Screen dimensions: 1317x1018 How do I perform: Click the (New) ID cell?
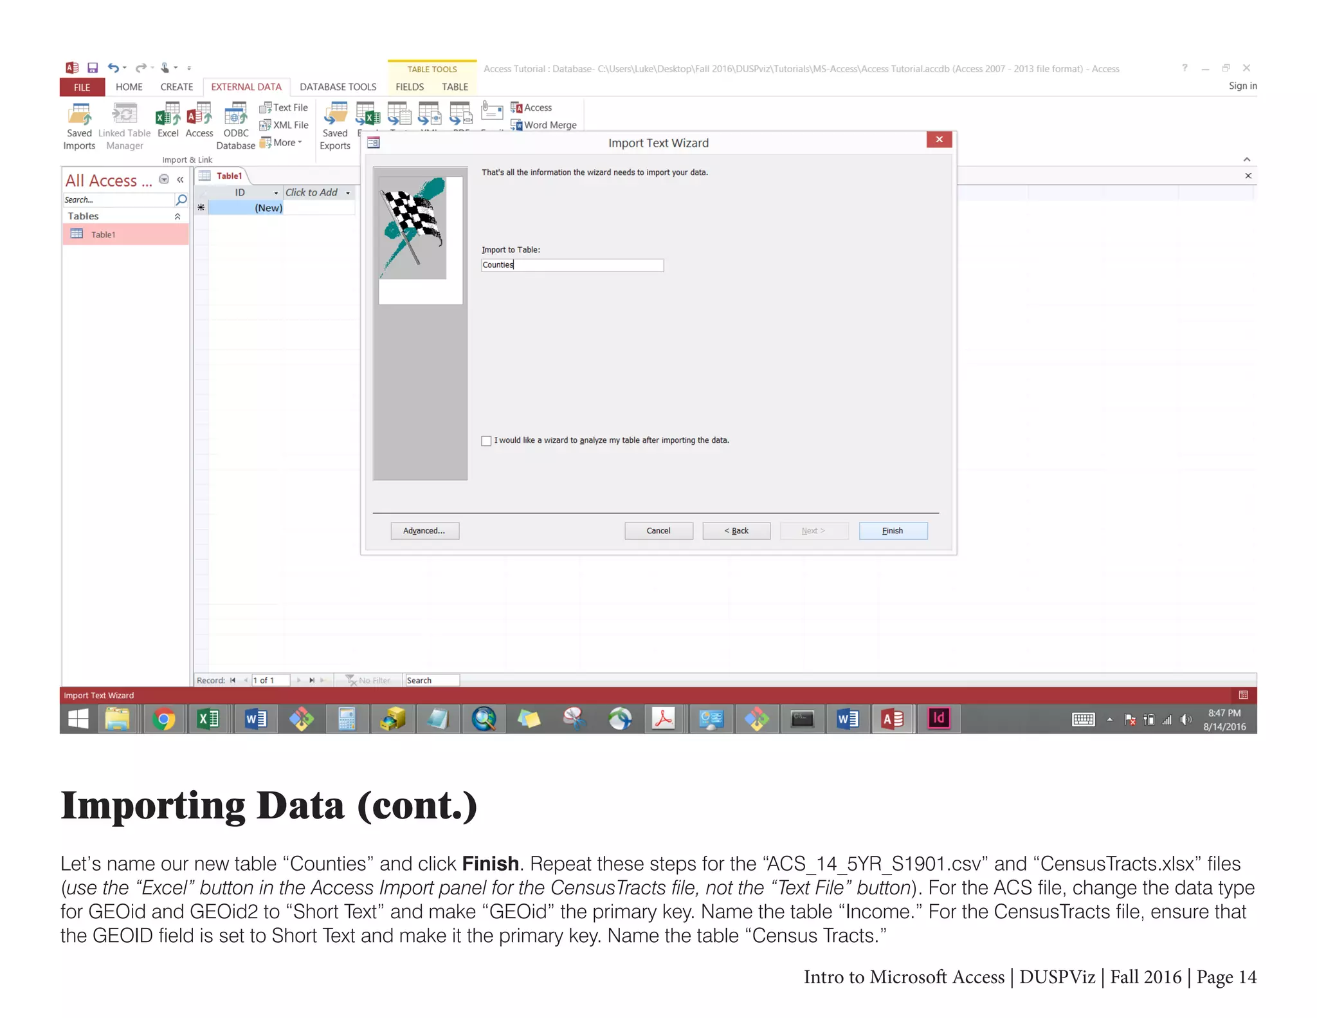(246, 208)
